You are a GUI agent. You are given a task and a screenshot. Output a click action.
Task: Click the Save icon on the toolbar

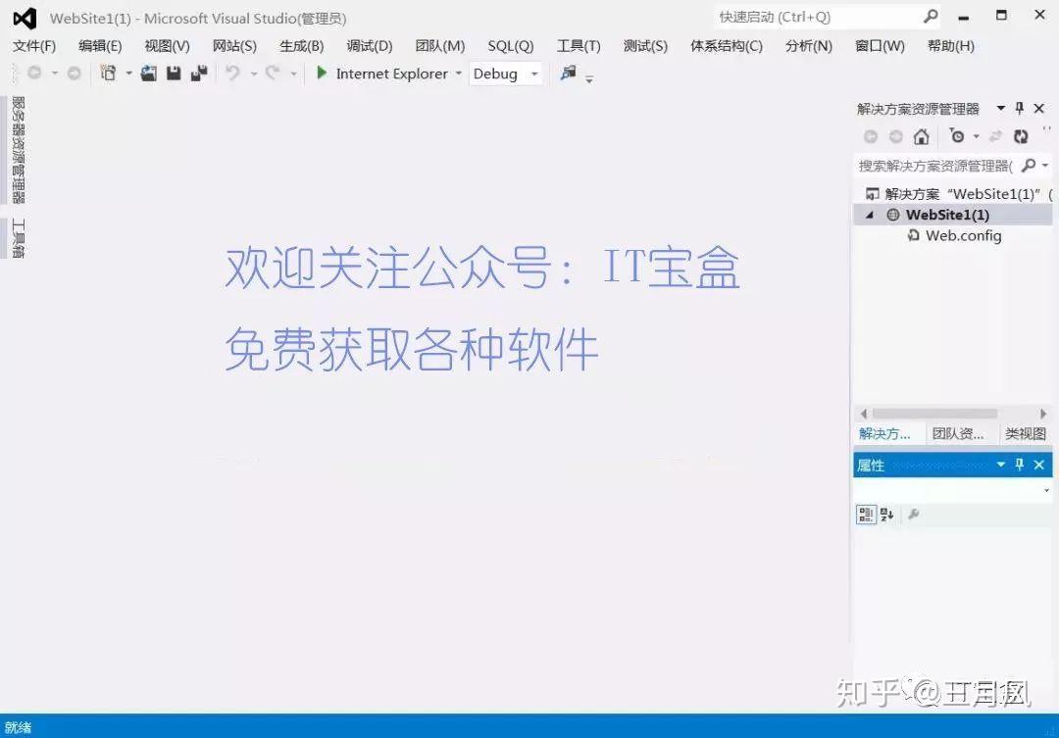175,74
